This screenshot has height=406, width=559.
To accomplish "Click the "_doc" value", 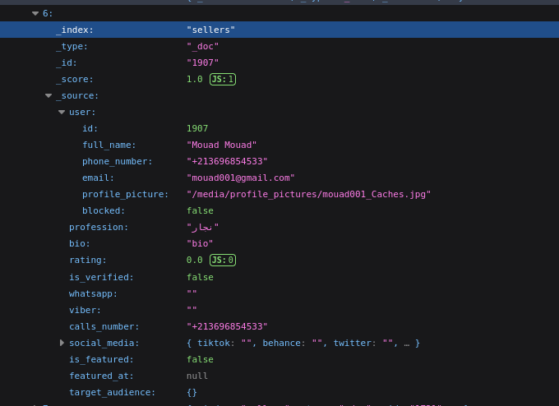I will (x=202, y=46).
